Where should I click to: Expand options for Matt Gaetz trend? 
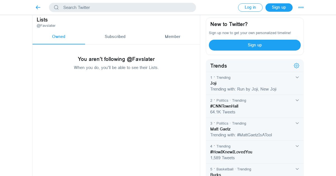[x=297, y=123]
